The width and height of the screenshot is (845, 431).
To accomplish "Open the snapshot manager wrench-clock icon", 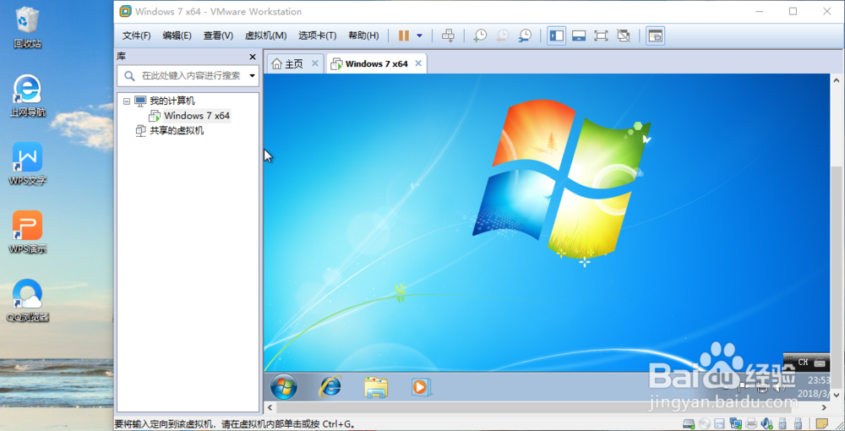I will (525, 35).
